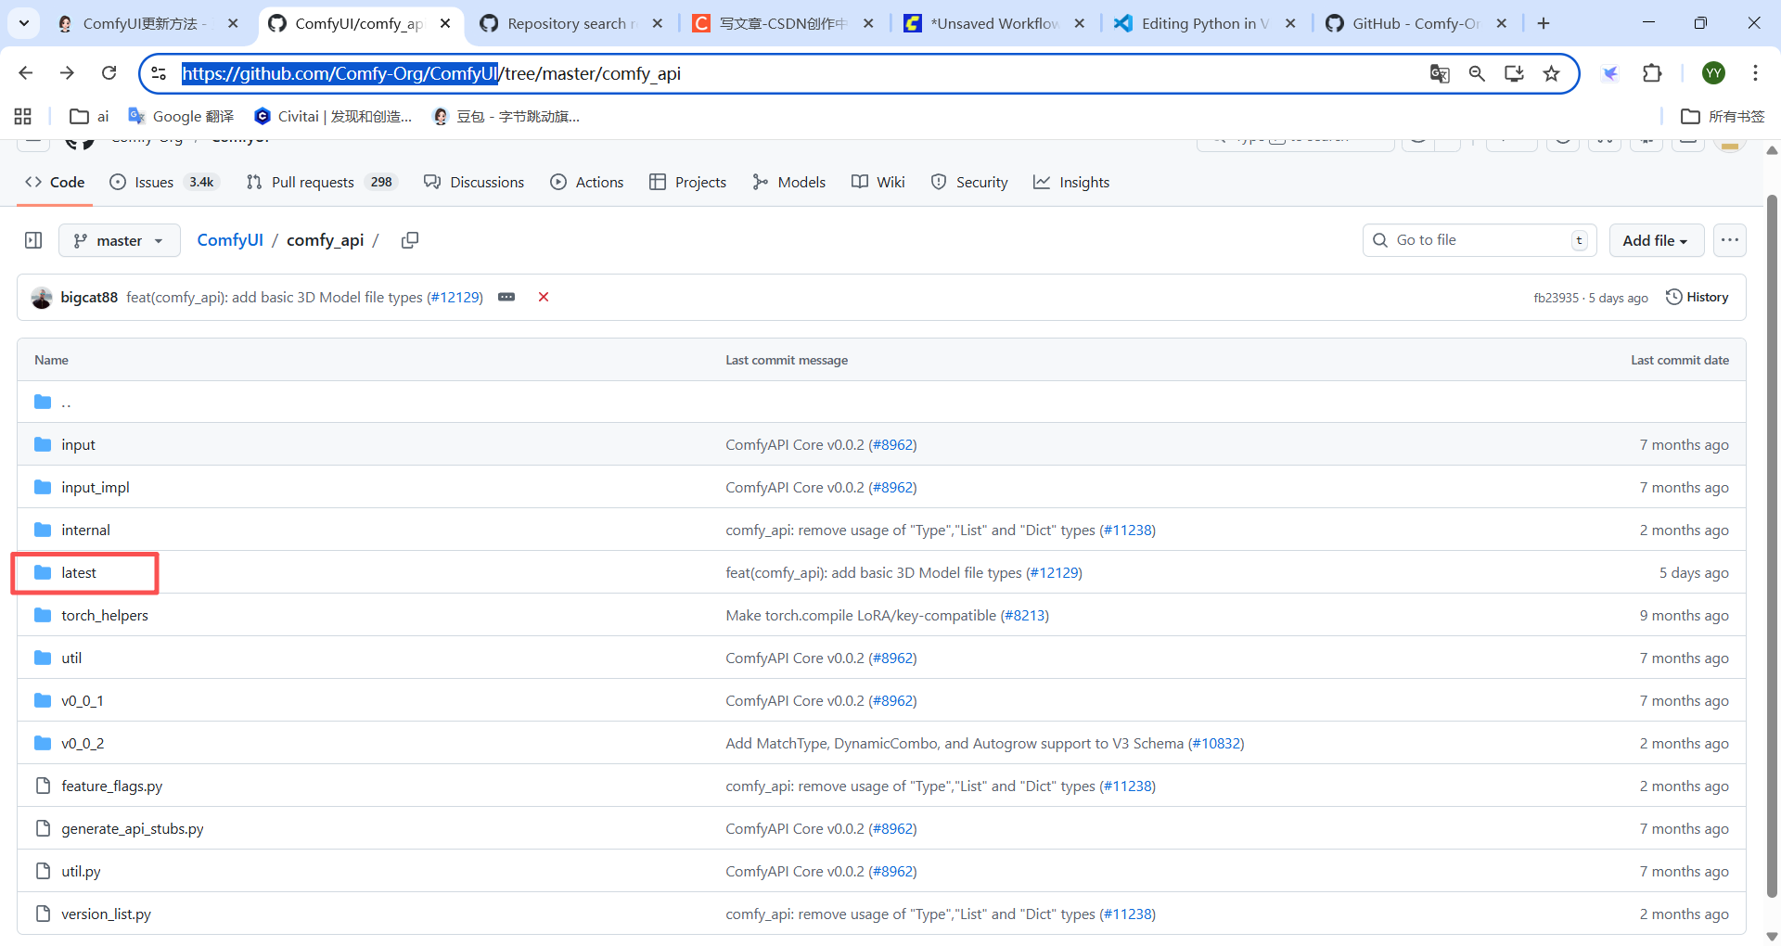
Task: Click the file icon of util.py
Action: tap(43, 871)
